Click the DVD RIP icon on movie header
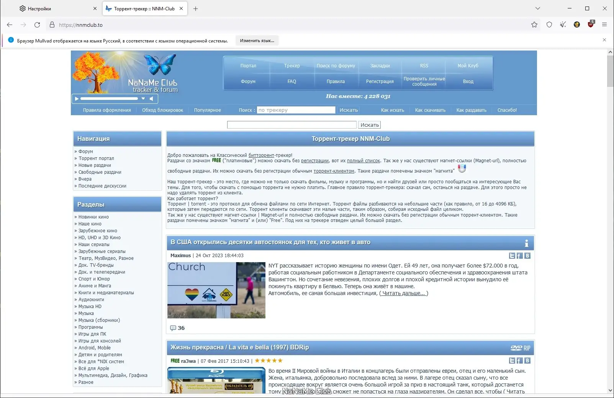Screen dimensions: 614x398 521,348
